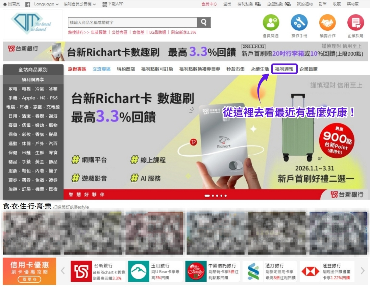Select the 旅遊專區 menu item
This screenshot has height=287, width=370.
(x=77, y=69)
